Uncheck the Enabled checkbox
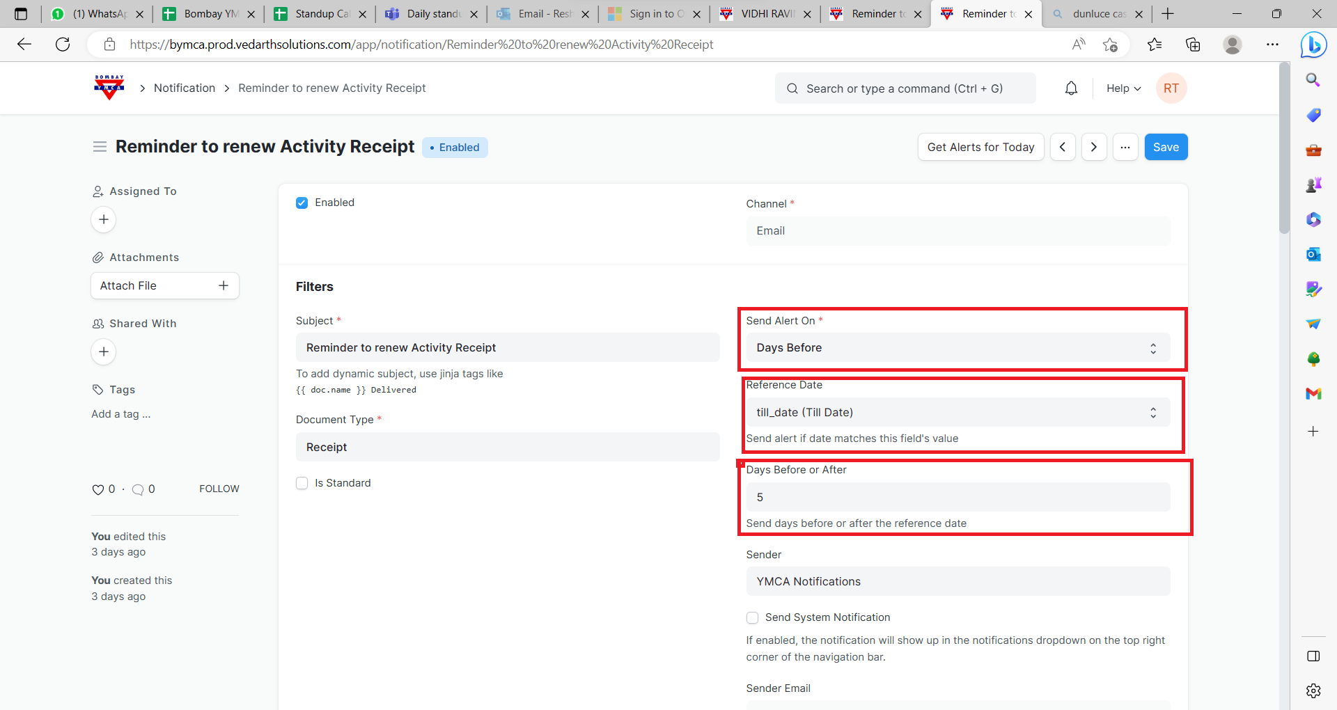The height and width of the screenshot is (710, 1337). click(x=302, y=203)
